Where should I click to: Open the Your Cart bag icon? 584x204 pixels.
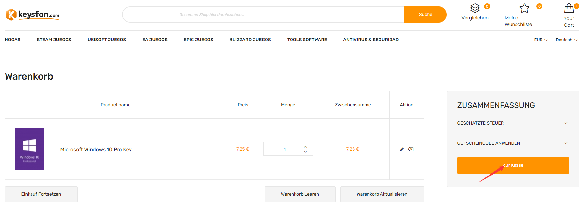click(569, 8)
